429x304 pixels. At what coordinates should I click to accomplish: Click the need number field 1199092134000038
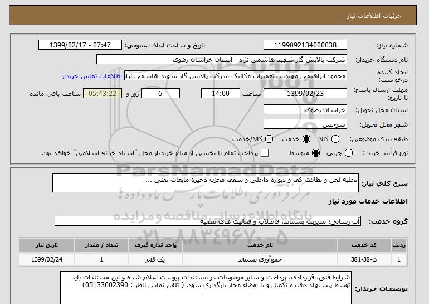305,45
